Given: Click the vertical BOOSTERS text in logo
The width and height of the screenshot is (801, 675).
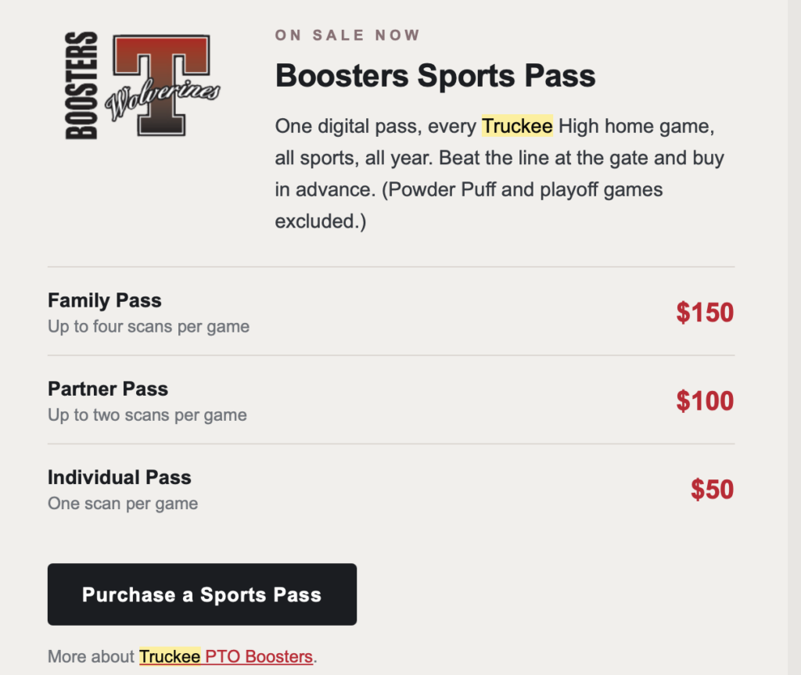Looking at the screenshot, I should [81, 85].
